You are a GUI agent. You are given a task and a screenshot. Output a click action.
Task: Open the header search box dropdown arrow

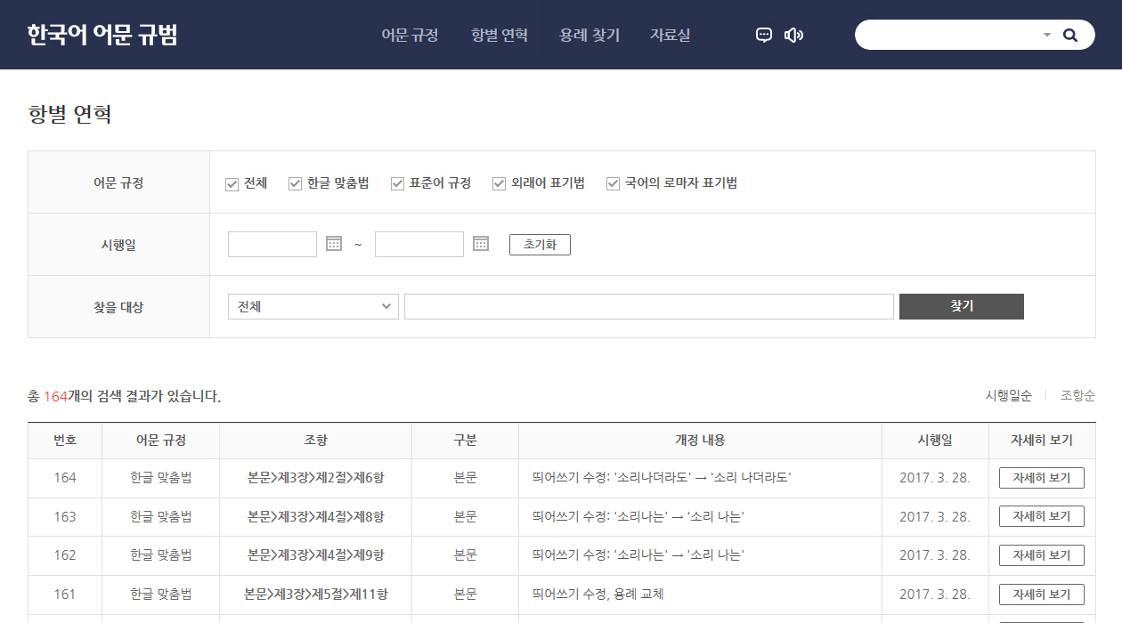1047,36
